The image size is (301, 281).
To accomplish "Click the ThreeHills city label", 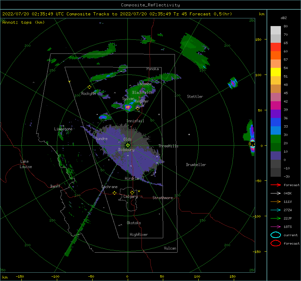I will pyautogui.click(x=168, y=146).
